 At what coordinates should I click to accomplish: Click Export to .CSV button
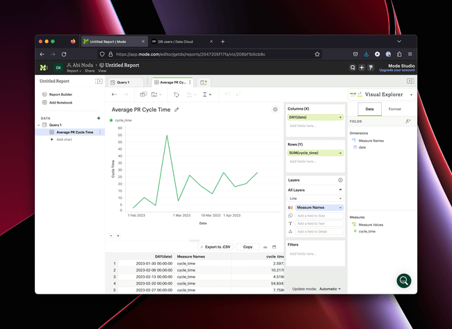tap(214, 247)
